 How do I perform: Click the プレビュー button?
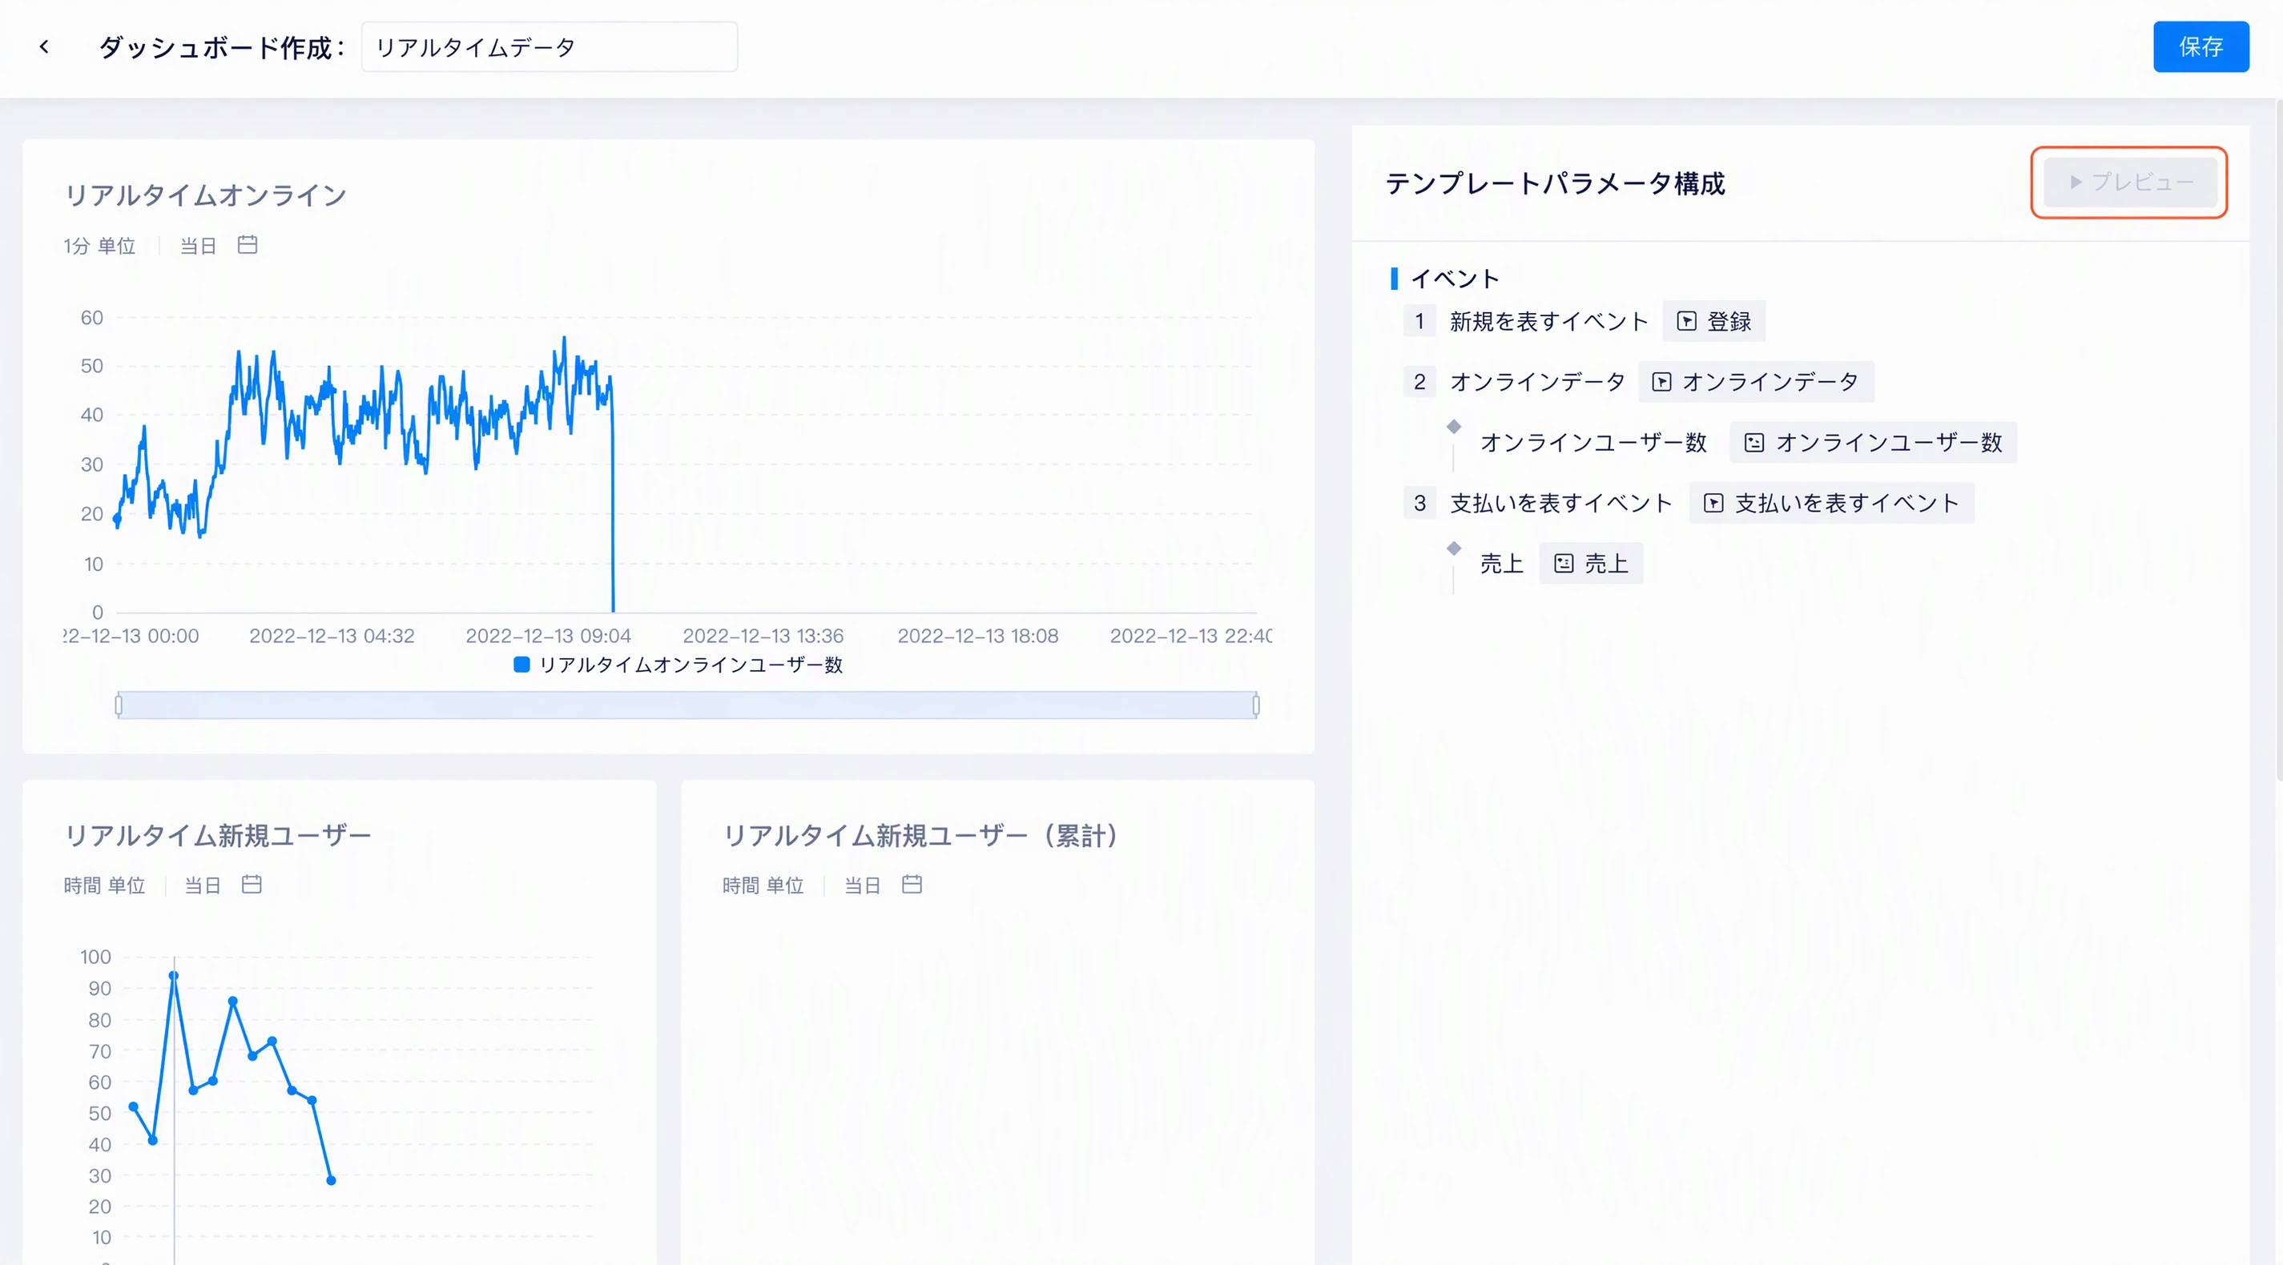coord(2130,182)
